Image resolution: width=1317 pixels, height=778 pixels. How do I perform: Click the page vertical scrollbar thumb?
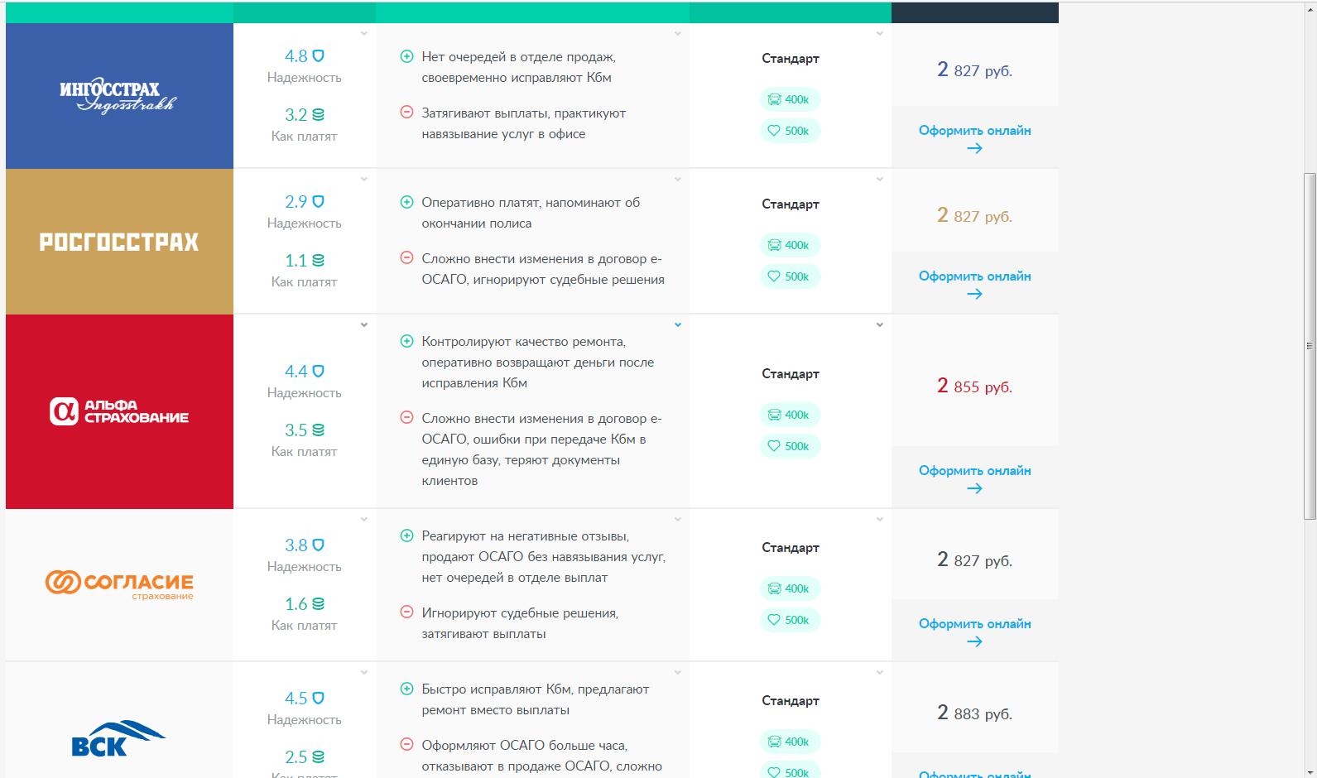pos(1310,346)
